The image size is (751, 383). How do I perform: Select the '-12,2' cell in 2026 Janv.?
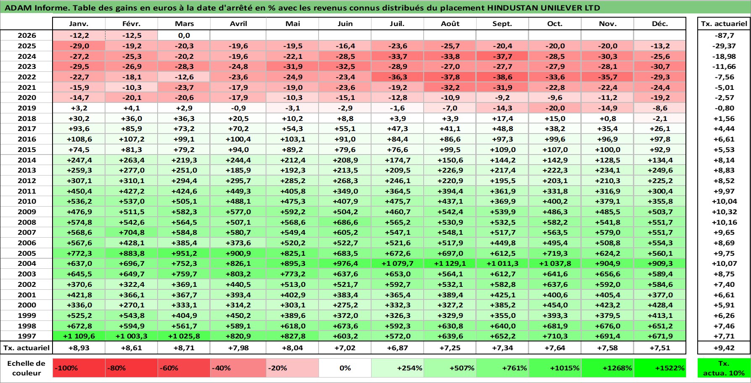click(x=79, y=36)
